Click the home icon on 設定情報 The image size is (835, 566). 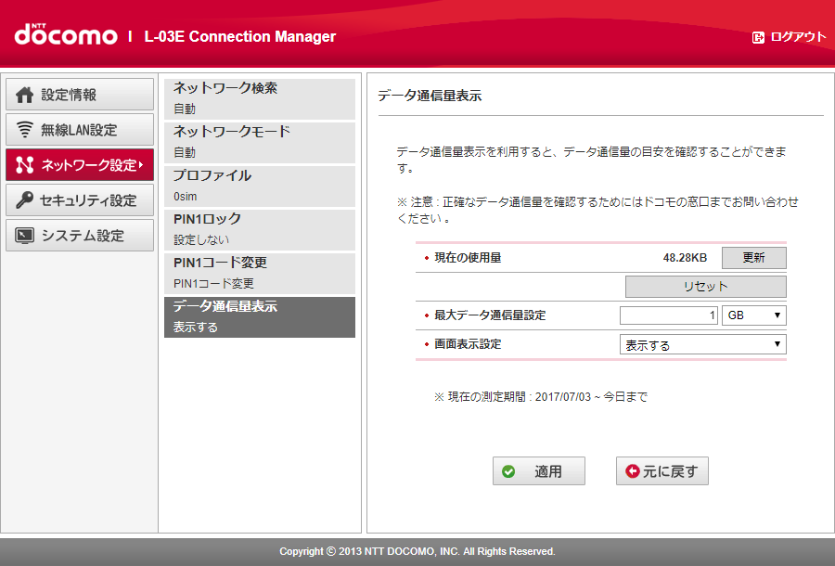(22, 94)
